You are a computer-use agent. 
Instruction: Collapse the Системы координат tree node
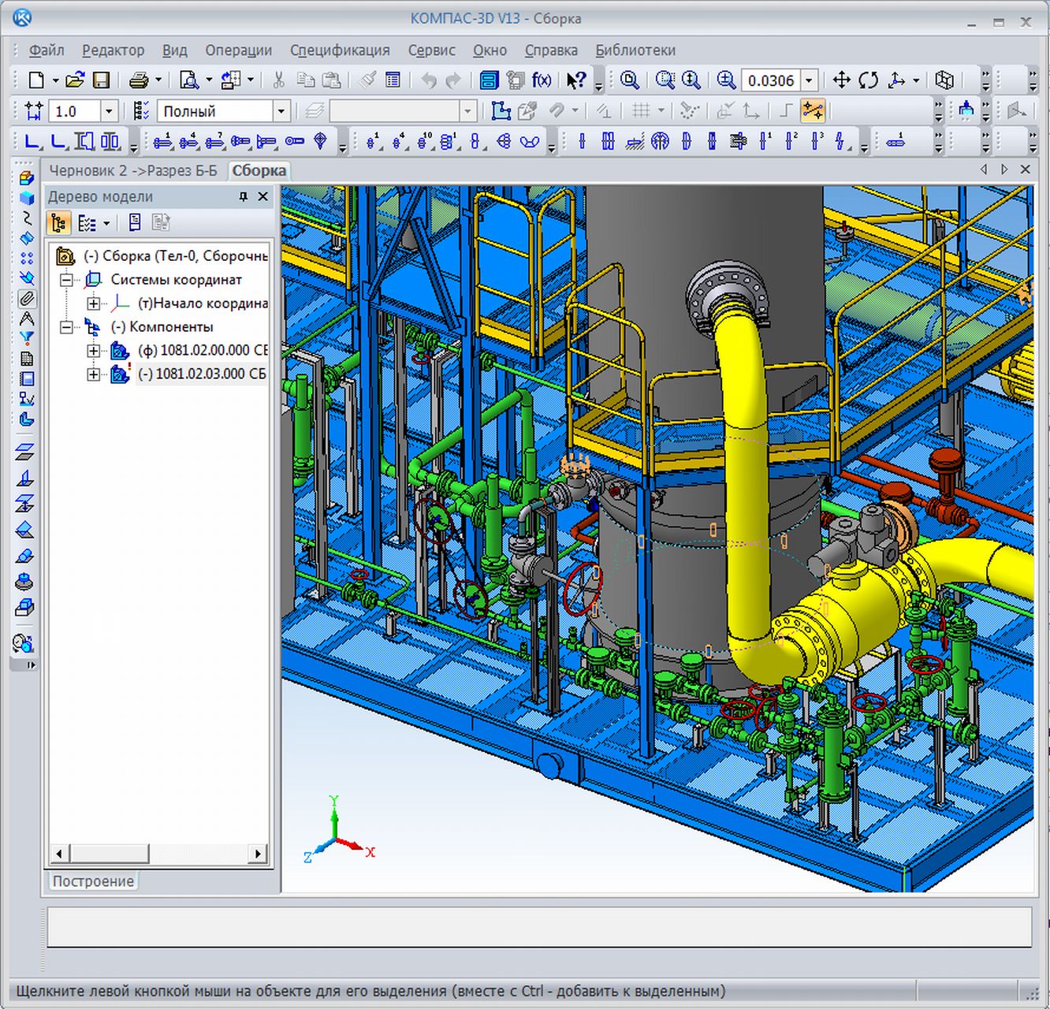click(x=68, y=280)
